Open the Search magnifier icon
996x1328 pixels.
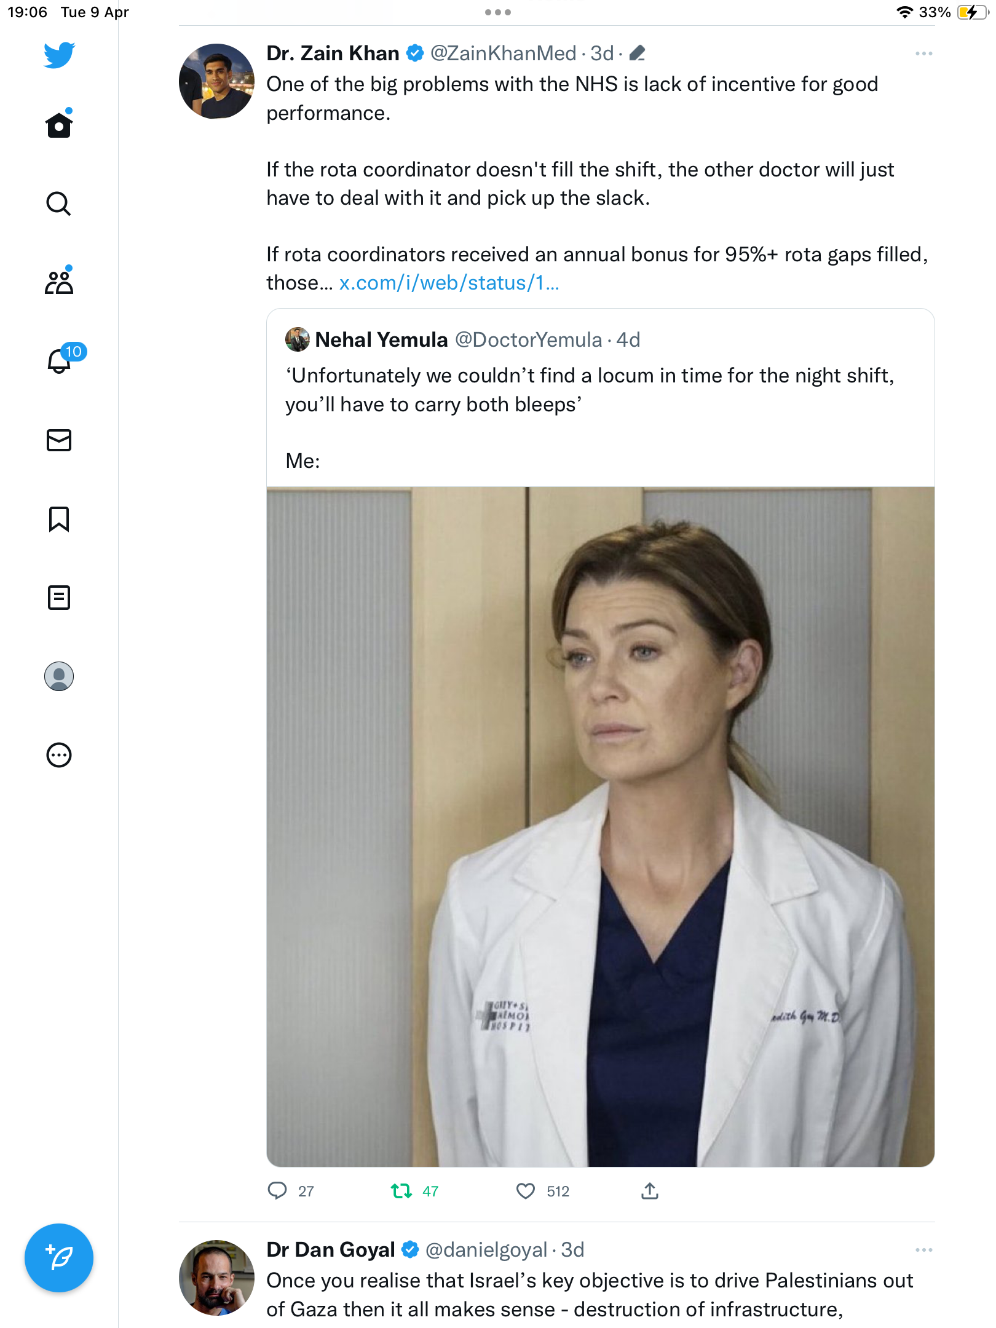pos(59,204)
